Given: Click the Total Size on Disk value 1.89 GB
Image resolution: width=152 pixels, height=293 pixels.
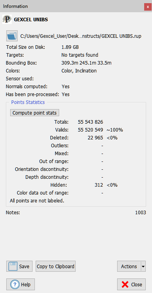Looking at the screenshot, I should [x=70, y=47].
